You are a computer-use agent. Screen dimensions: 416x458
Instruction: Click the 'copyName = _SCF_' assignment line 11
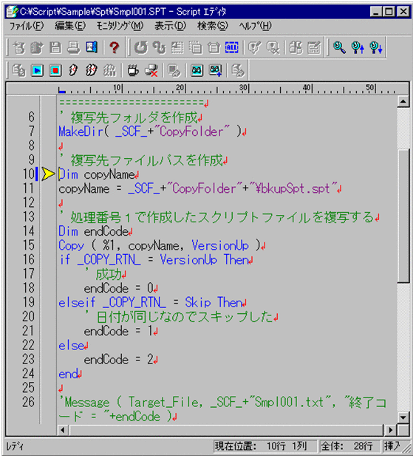point(200,188)
